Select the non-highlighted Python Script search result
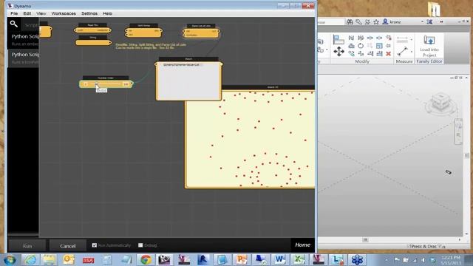This screenshot has height=266, width=473. pos(24,40)
